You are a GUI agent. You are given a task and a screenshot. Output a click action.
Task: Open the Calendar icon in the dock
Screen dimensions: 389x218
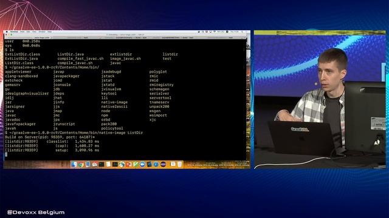click(95, 164)
